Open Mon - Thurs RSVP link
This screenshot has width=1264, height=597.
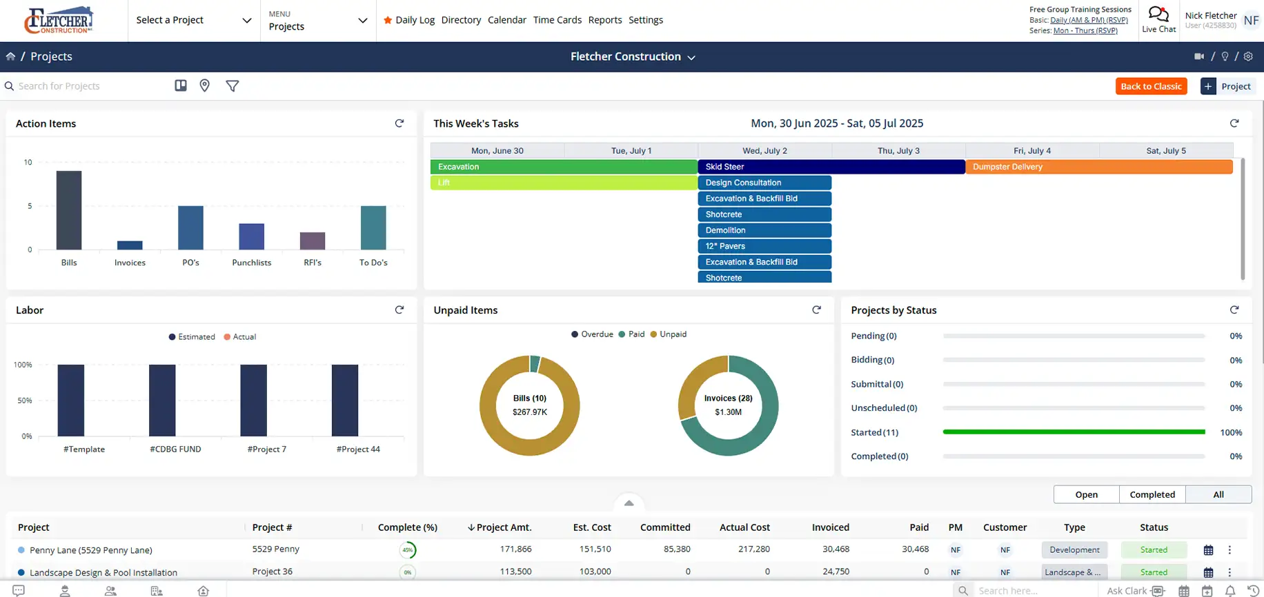[x=1085, y=30]
